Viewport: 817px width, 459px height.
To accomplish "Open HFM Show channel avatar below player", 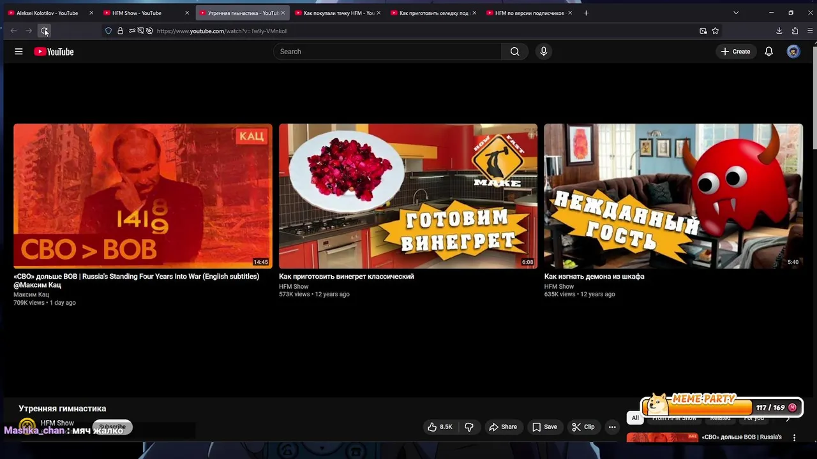I will (x=27, y=426).
